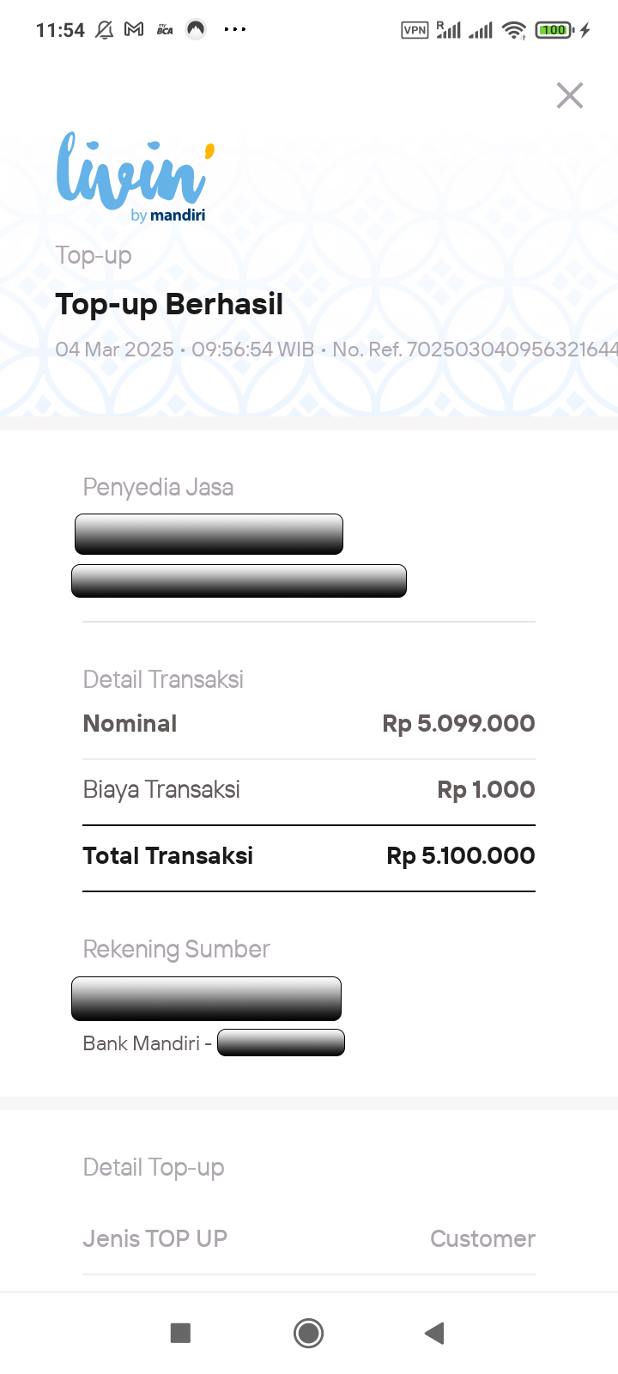Image resolution: width=618 pixels, height=1374 pixels.
Task: Tap the Livin' by Mandiri logo
Action: (135, 178)
